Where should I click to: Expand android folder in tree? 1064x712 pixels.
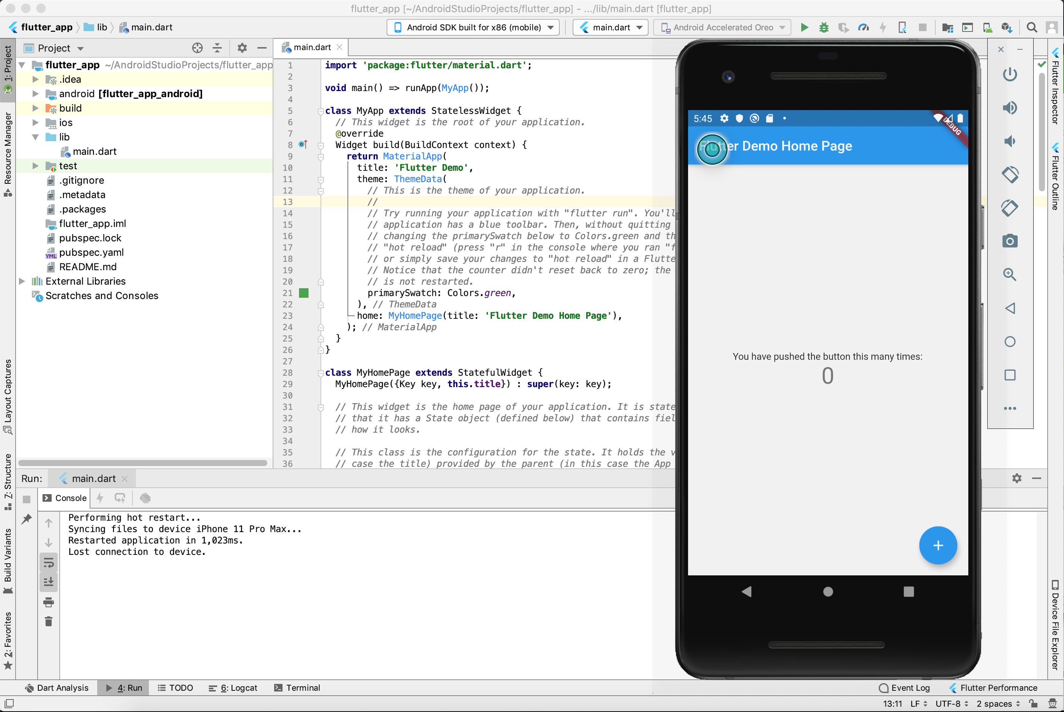click(35, 94)
